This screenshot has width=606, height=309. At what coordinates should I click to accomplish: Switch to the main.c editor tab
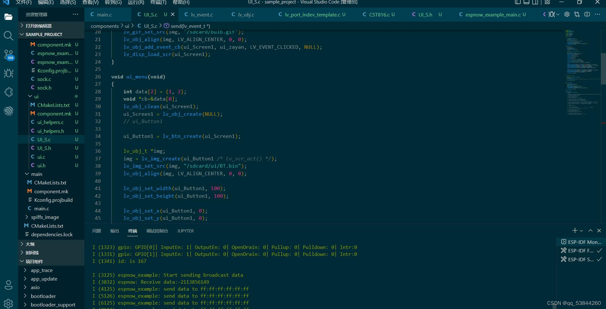[x=108, y=15]
